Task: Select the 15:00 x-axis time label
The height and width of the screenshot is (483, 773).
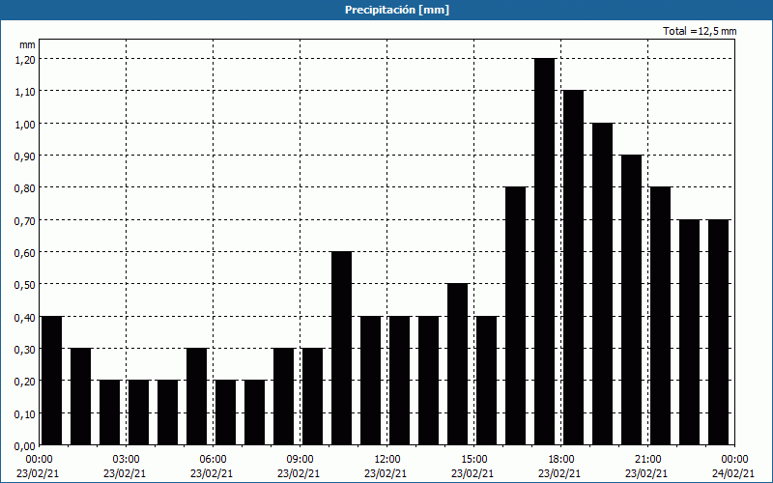Action: 473,460
